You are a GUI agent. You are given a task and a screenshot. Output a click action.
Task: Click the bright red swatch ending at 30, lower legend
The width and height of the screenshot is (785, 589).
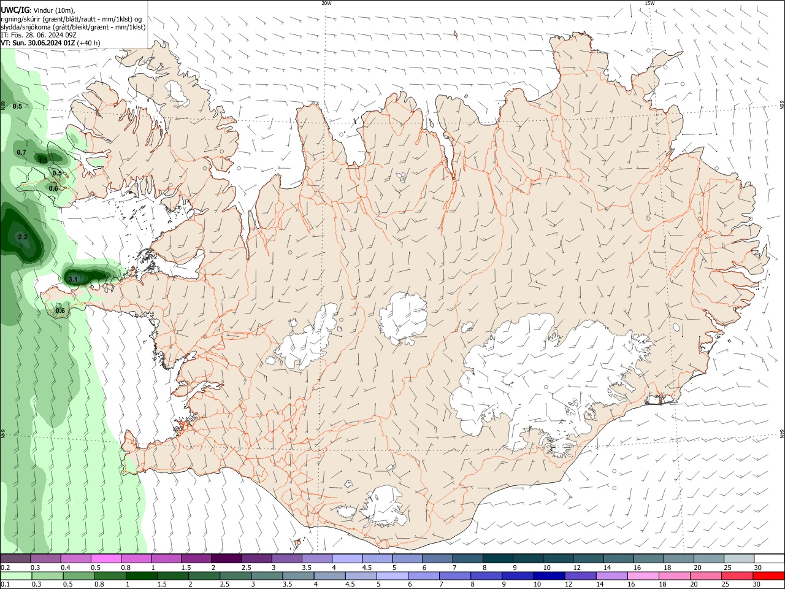click(769, 576)
